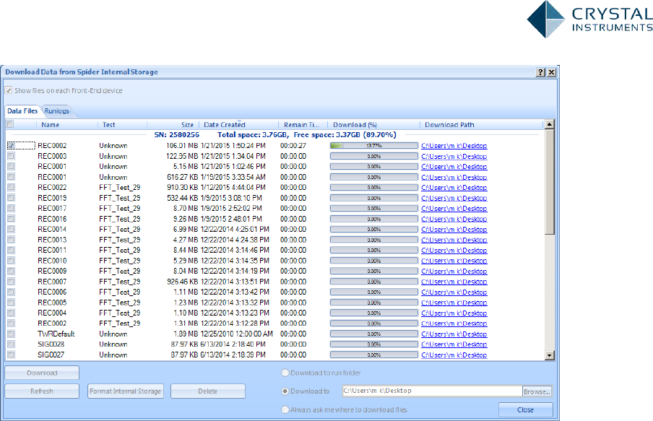Click the Browse... button
653x421 pixels.
(x=537, y=391)
